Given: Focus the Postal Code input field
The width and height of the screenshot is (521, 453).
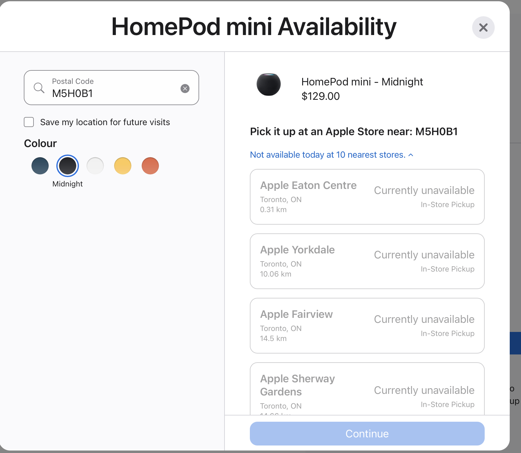Looking at the screenshot, I should pyautogui.click(x=111, y=88).
